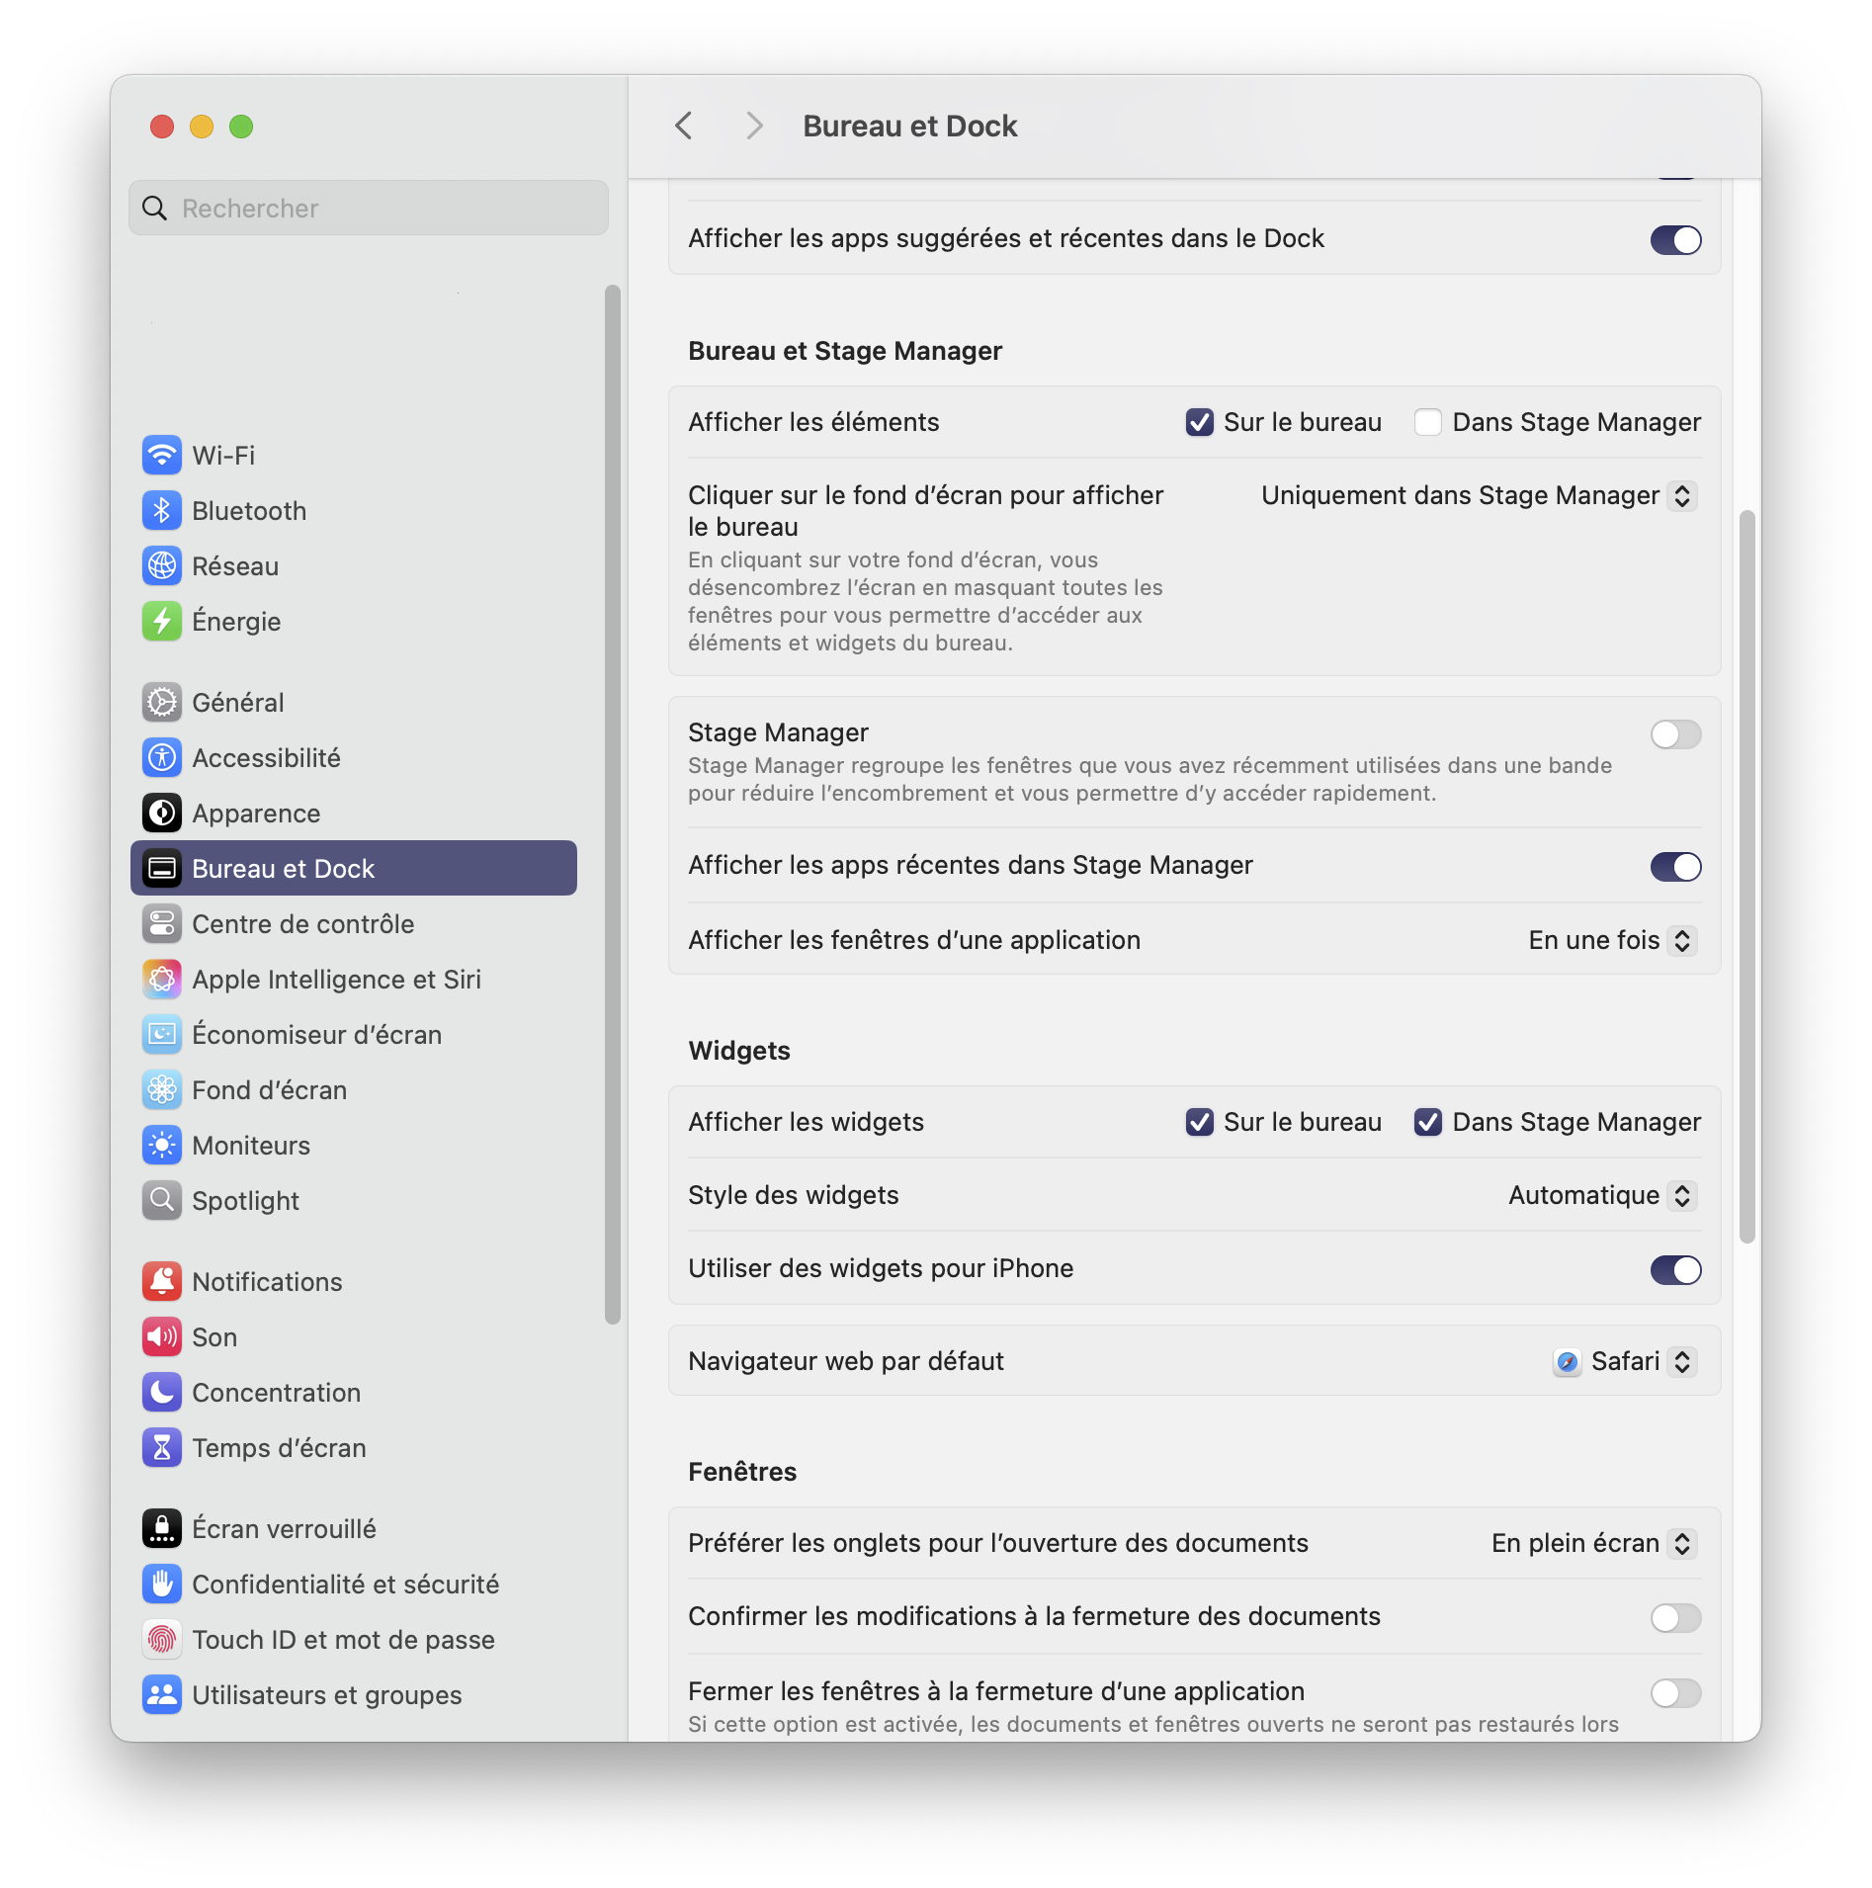Open the Écran verrouillé lock icon
Screen dimensions: 1872x1888
[x=162, y=1529]
